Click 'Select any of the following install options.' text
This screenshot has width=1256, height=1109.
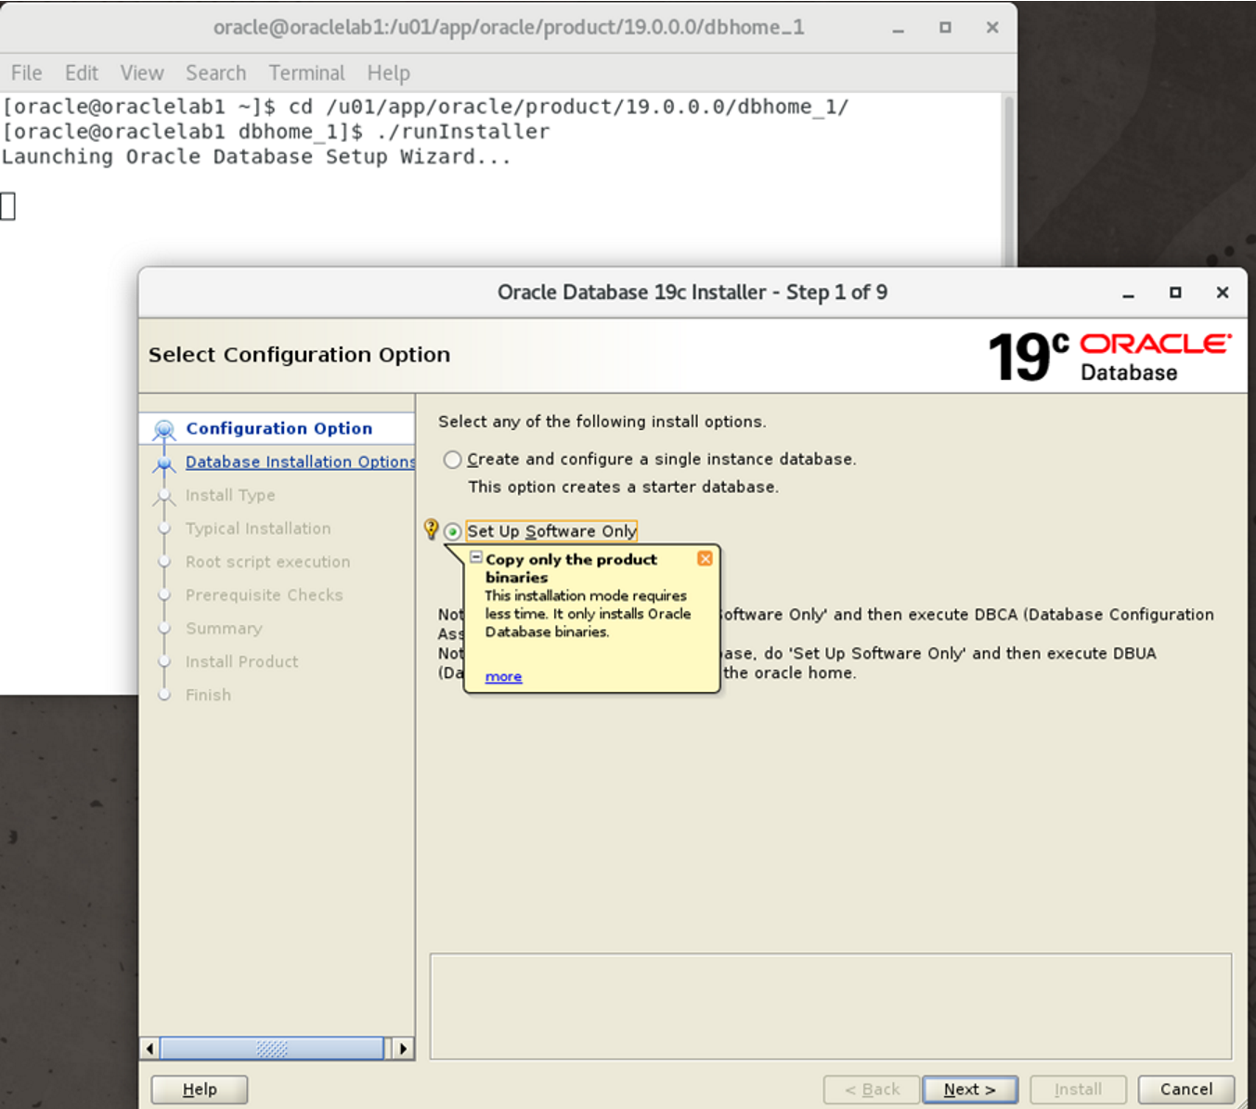click(x=602, y=422)
